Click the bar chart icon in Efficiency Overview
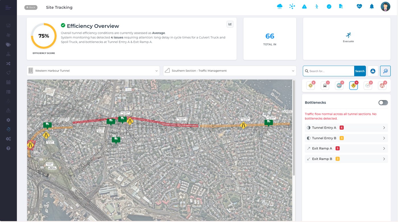Image resolution: width=398 pixels, height=222 pixels. coord(230,24)
